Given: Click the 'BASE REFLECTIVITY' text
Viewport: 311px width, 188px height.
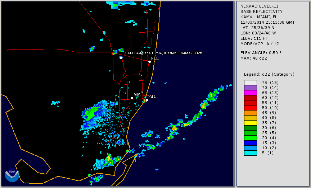Looking at the screenshot, I should click(x=261, y=12).
